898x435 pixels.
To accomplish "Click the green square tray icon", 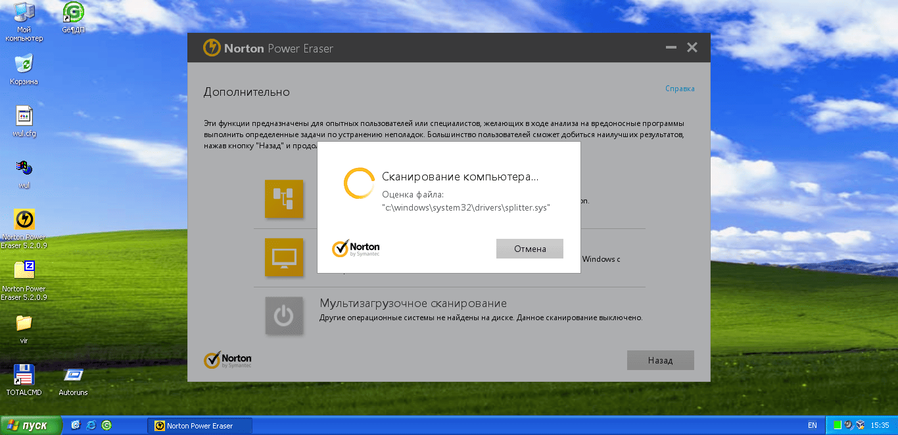I will 838,426.
